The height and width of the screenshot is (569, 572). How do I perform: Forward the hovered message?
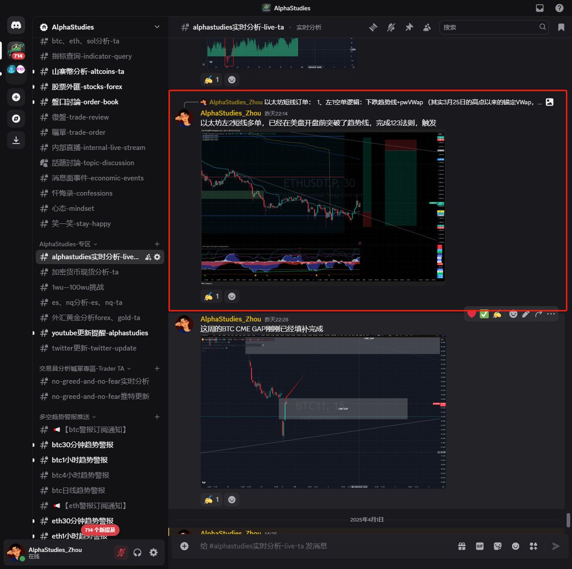point(538,314)
